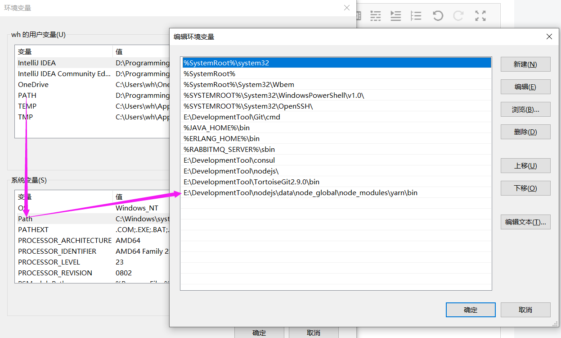This screenshot has width=561, height=338.
Task: Click 确定 in background 环境变量 window
Action: [259, 333]
